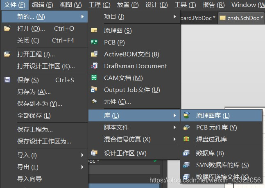Click the PCB footprint library icon
The image size is (265, 188).
tap(186, 127)
